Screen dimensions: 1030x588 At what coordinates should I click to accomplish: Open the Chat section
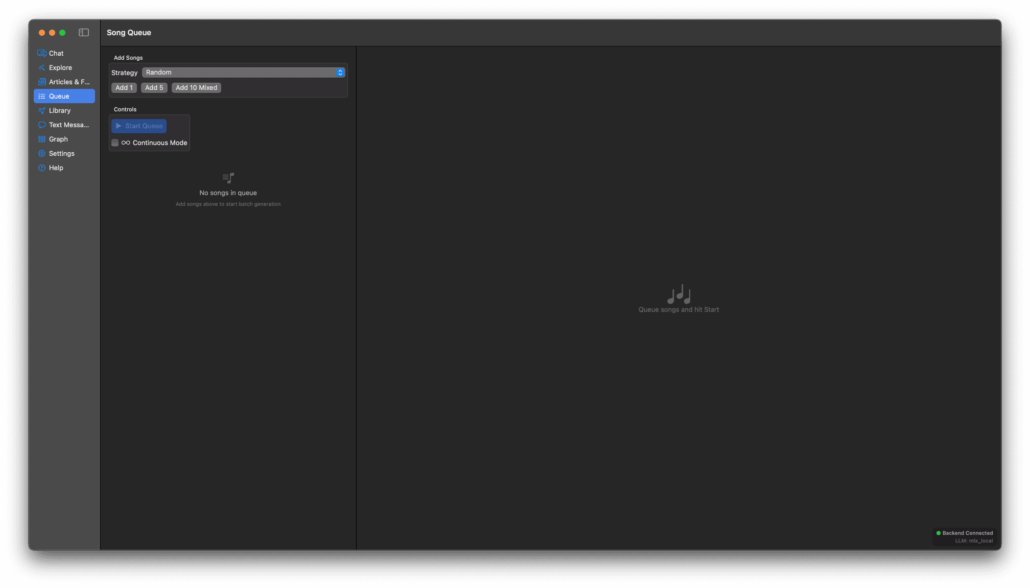pos(64,53)
